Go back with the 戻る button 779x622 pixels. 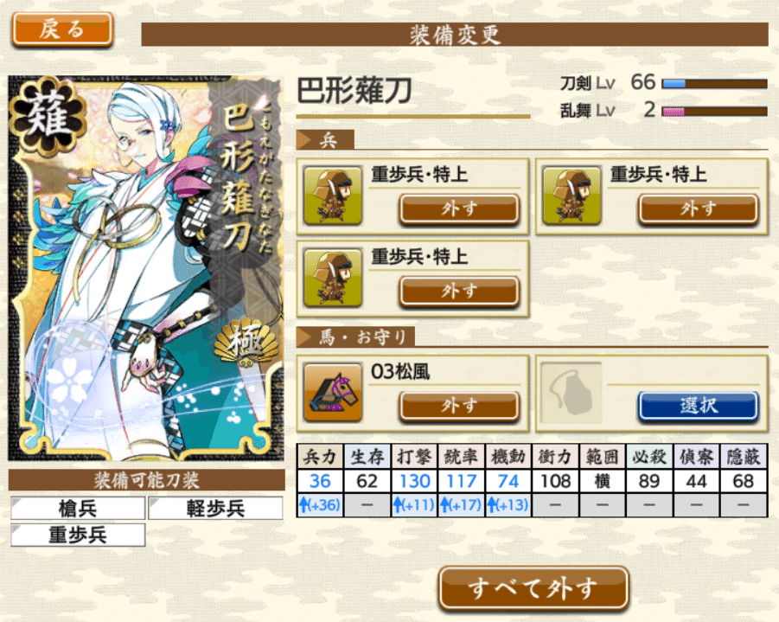(x=62, y=29)
